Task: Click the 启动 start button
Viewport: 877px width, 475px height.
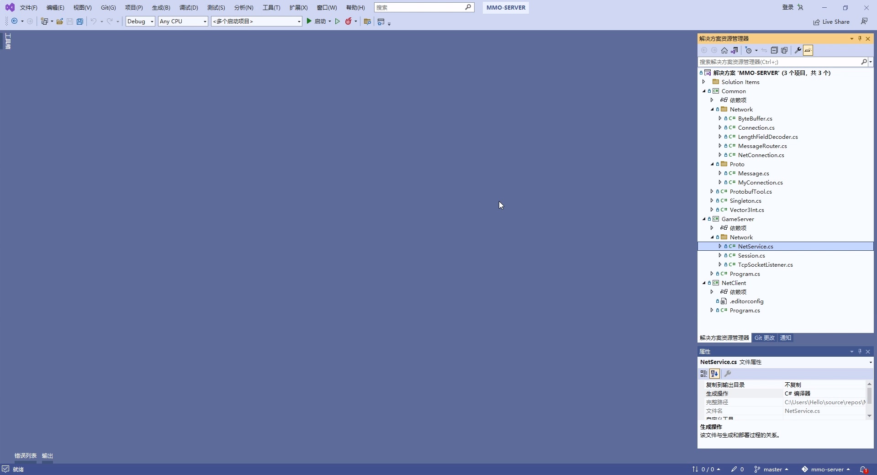Action: point(317,21)
